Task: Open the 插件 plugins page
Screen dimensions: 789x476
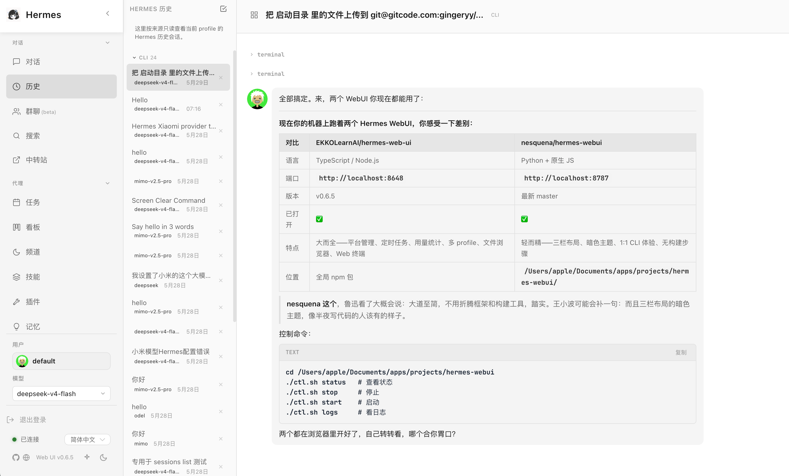Action: click(x=61, y=302)
